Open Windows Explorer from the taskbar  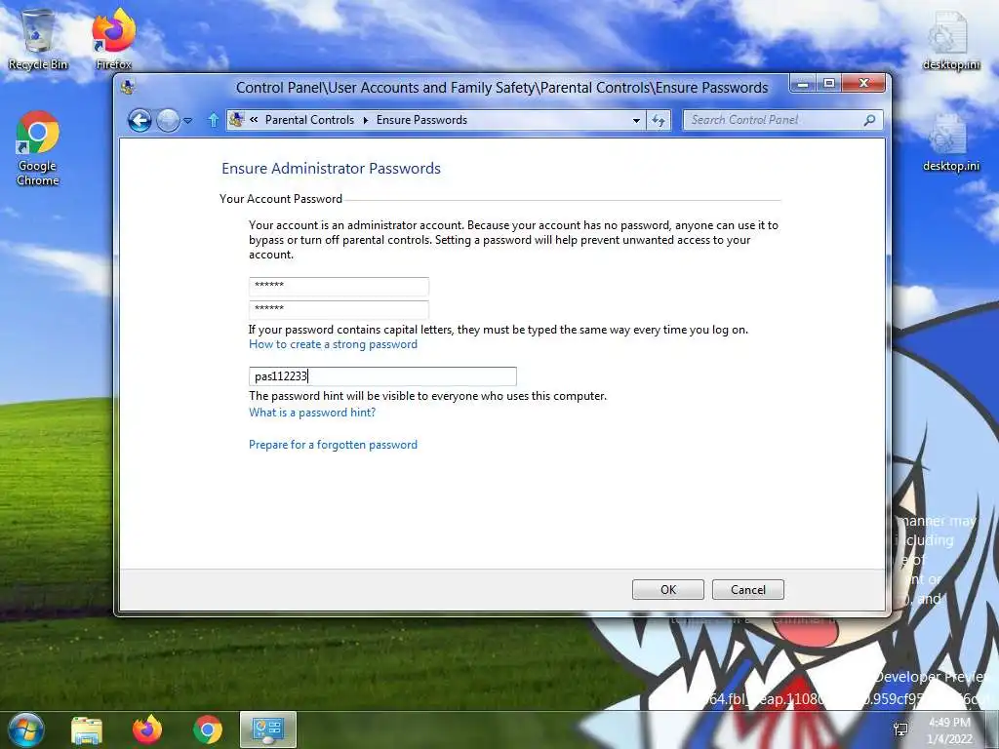pyautogui.click(x=87, y=729)
